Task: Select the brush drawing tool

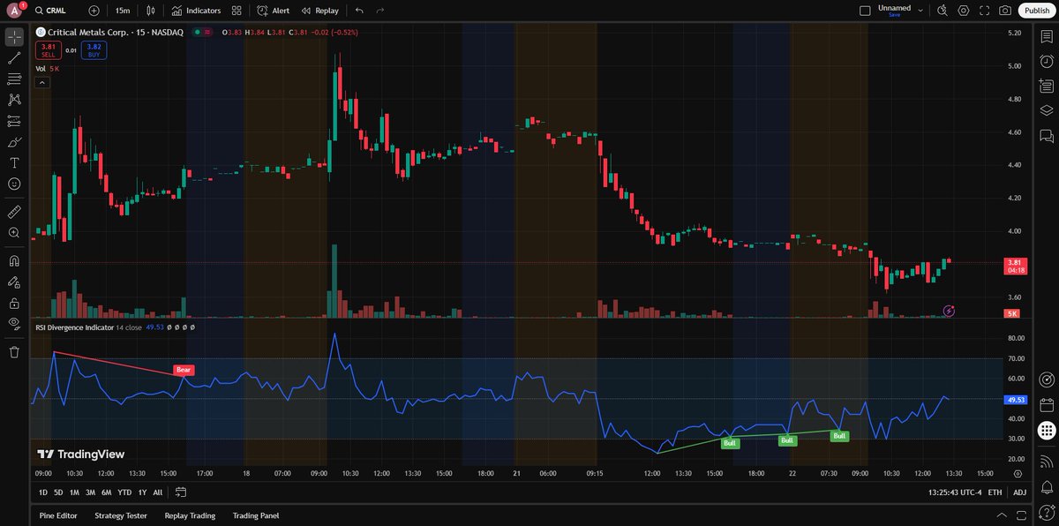Action: (14, 142)
